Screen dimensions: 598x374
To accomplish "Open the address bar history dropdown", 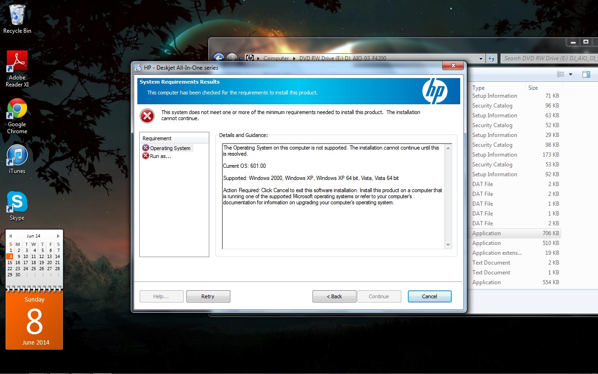I will (x=481, y=58).
